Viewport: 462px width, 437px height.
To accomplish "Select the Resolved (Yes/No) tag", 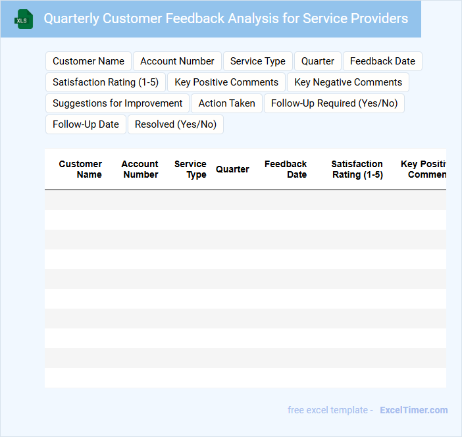I will [175, 124].
